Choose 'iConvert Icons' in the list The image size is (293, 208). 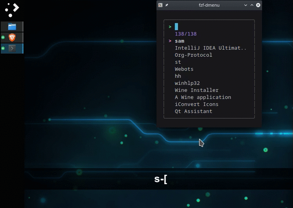pyautogui.click(x=197, y=104)
